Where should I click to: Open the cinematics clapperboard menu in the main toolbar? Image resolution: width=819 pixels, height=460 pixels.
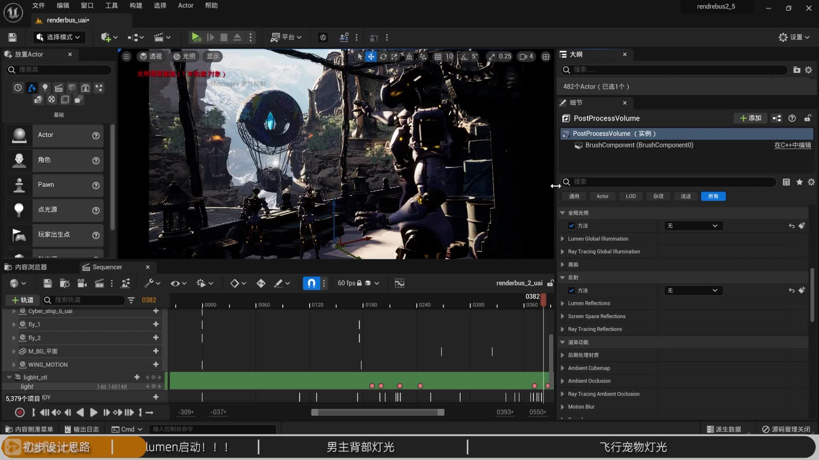tap(162, 37)
